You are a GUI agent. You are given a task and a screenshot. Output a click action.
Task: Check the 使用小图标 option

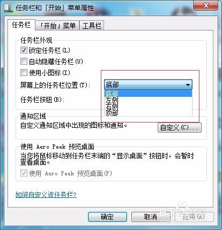24,73
